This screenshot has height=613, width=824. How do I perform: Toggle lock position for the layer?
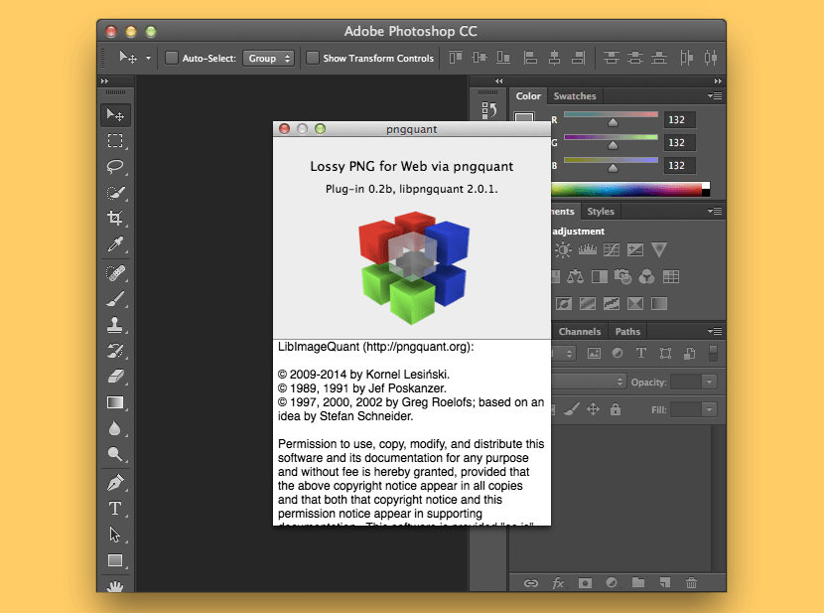594,409
